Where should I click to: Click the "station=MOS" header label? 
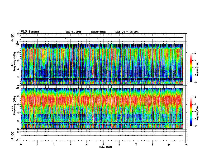98,32
